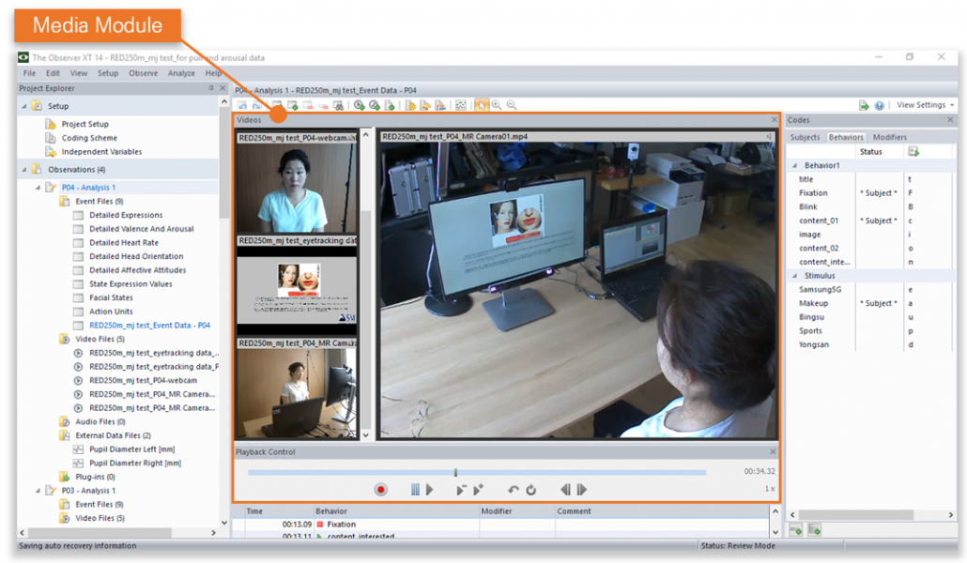This screenshot has width=967, height=563.
Task: Close the Videos panel
Action: tap(775, 119)
